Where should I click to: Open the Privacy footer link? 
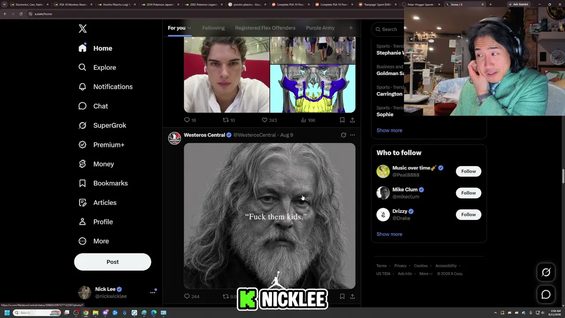point(400,266)
